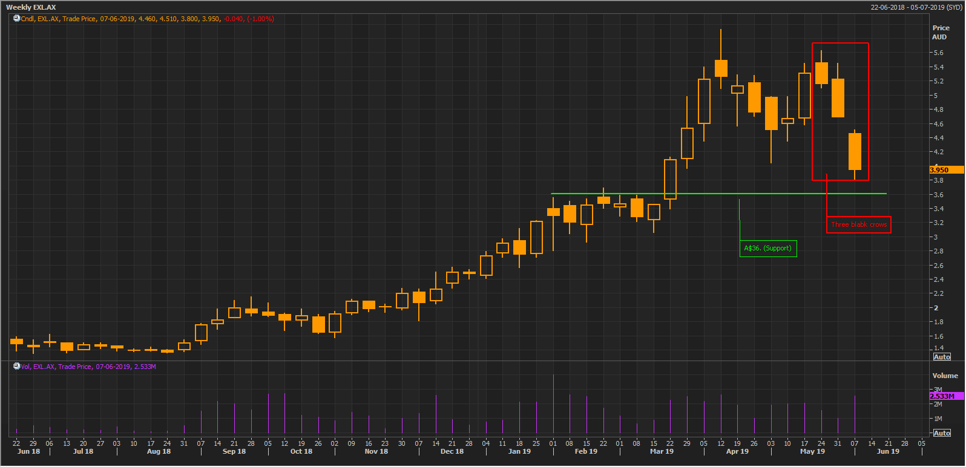
Task: Click the 5.6 price axis tick
Action: tap(938, 53)
